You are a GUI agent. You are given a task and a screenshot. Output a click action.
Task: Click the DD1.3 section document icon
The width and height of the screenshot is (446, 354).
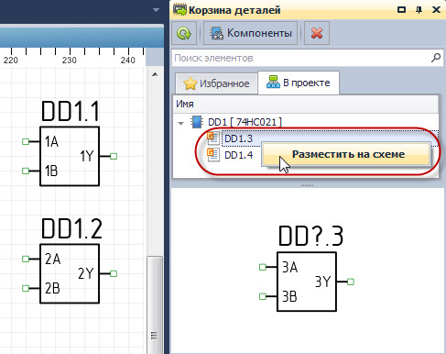click(213, 138)
